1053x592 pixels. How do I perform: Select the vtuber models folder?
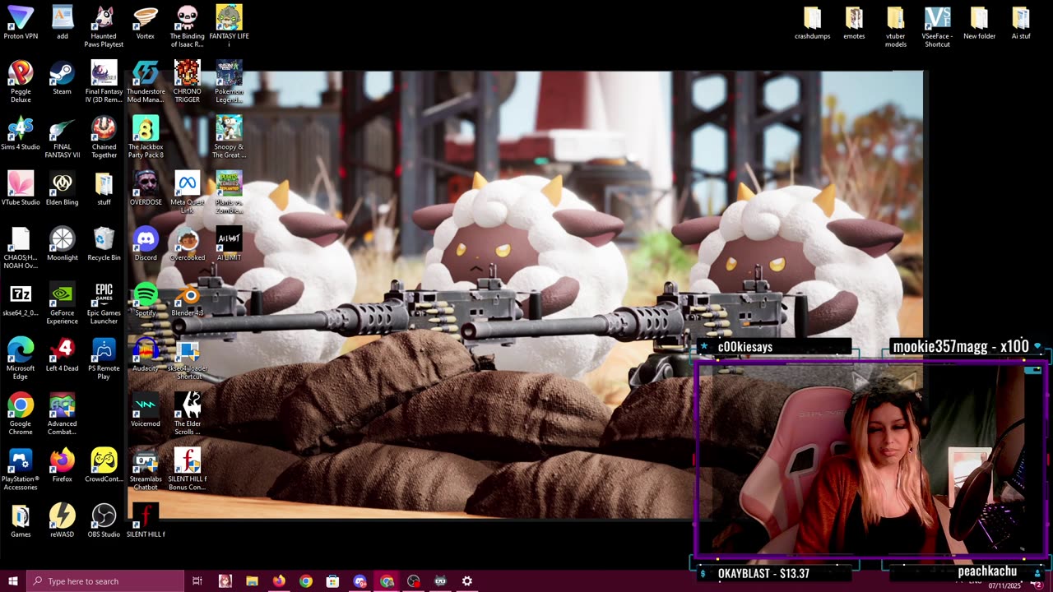click(896, 27)
